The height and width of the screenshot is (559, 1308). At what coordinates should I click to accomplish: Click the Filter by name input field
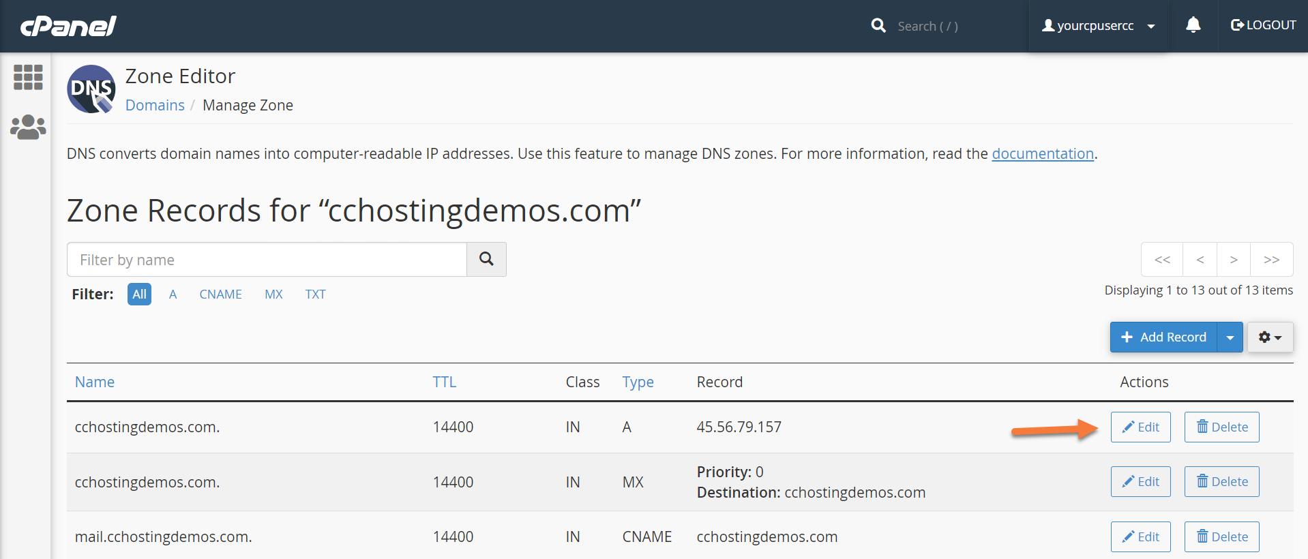click(267, 260)
